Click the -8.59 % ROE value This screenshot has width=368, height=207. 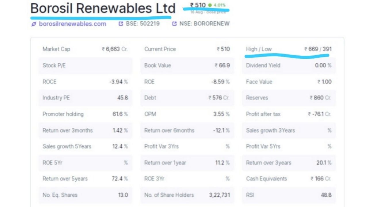click(x=220, y=82)
